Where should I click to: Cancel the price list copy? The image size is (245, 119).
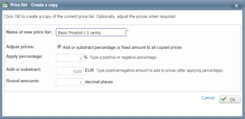(x=208, y=98)
